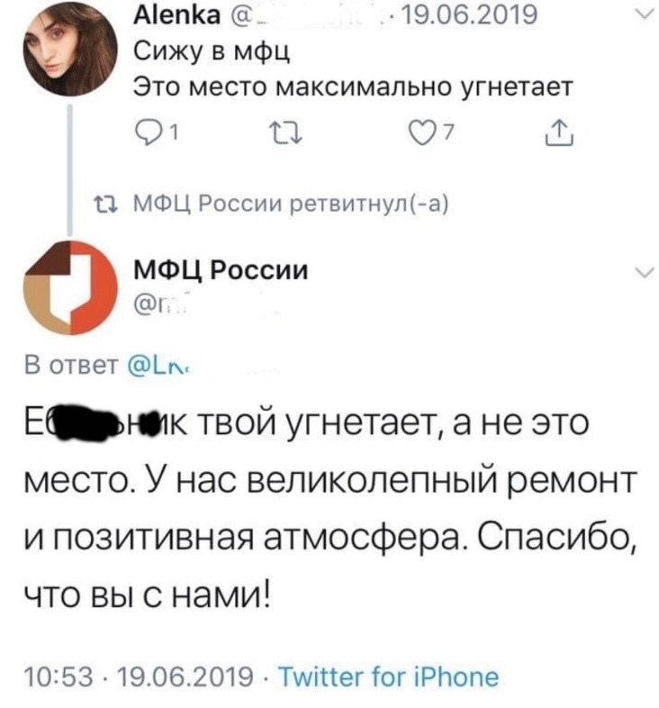Open the МФЦ России logo avatar
659x708 pixels.
(66, 285)
